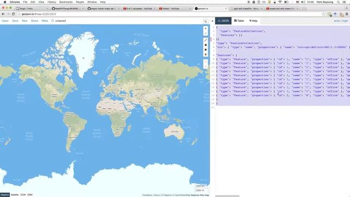This screenshot has height=197, width=350.
Task: Select the draw polyline tool
Action: point(206,40)
